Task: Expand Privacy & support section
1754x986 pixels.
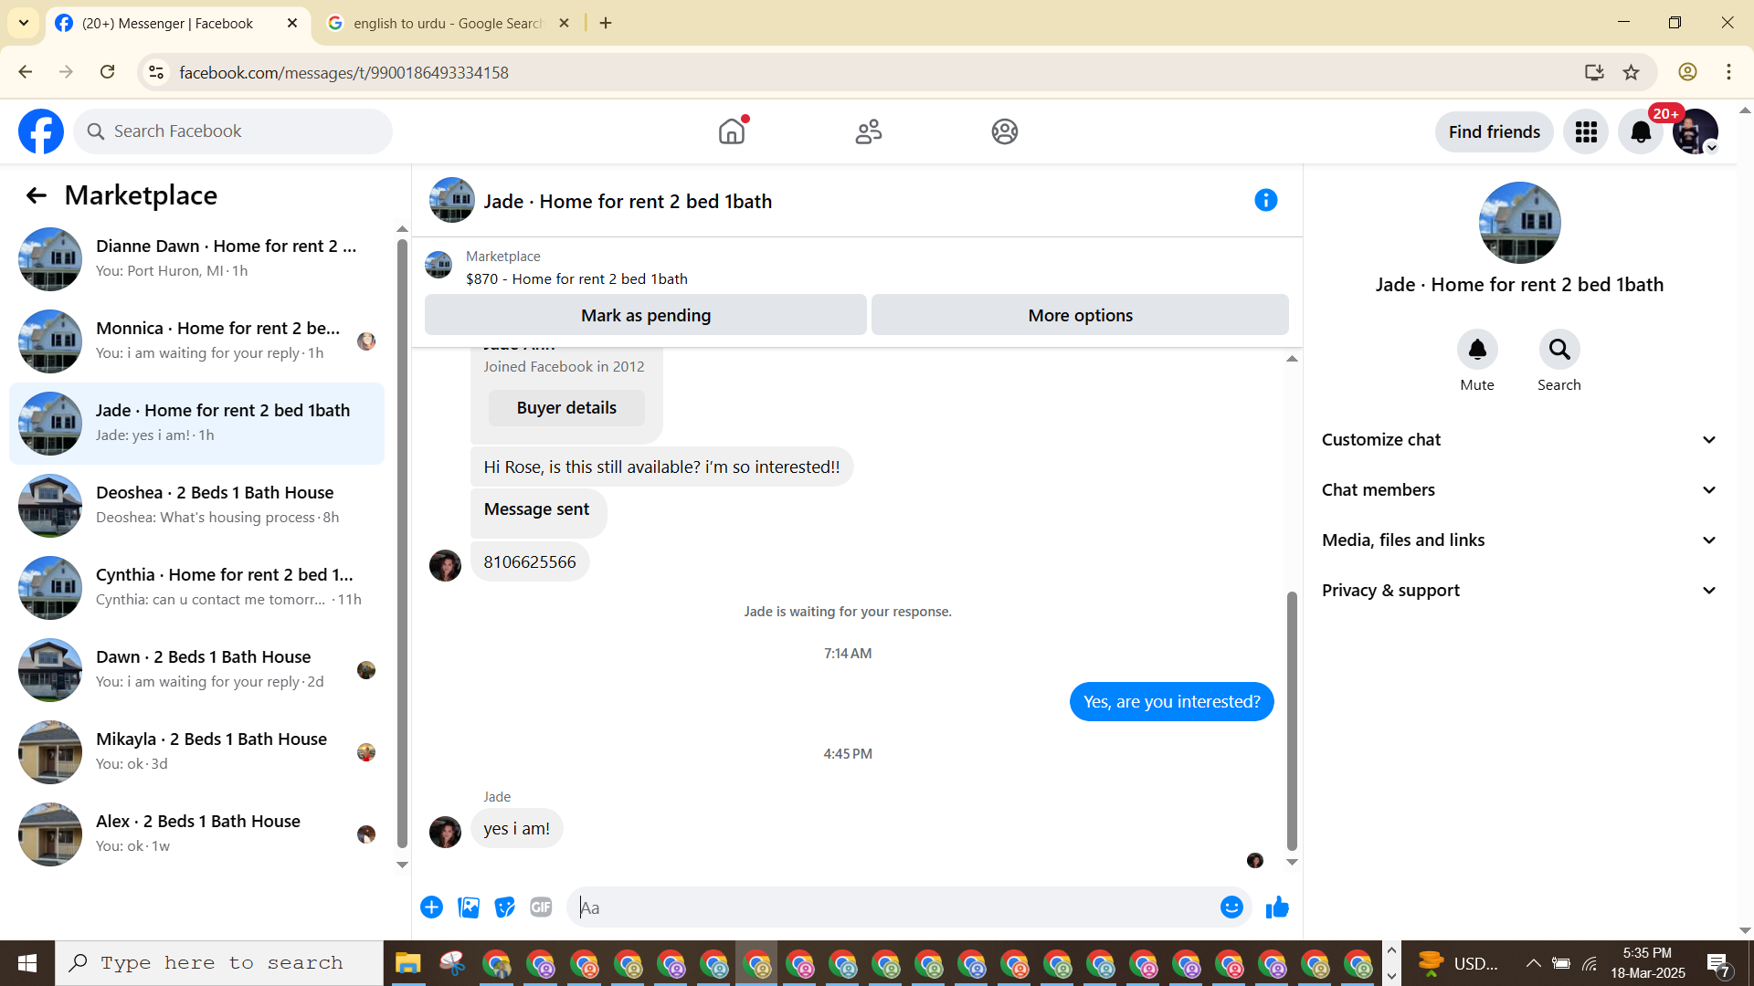Action: pyautogui.click(x=1519, y=591)
